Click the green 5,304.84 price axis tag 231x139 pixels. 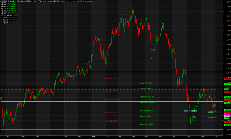[228, 125]
